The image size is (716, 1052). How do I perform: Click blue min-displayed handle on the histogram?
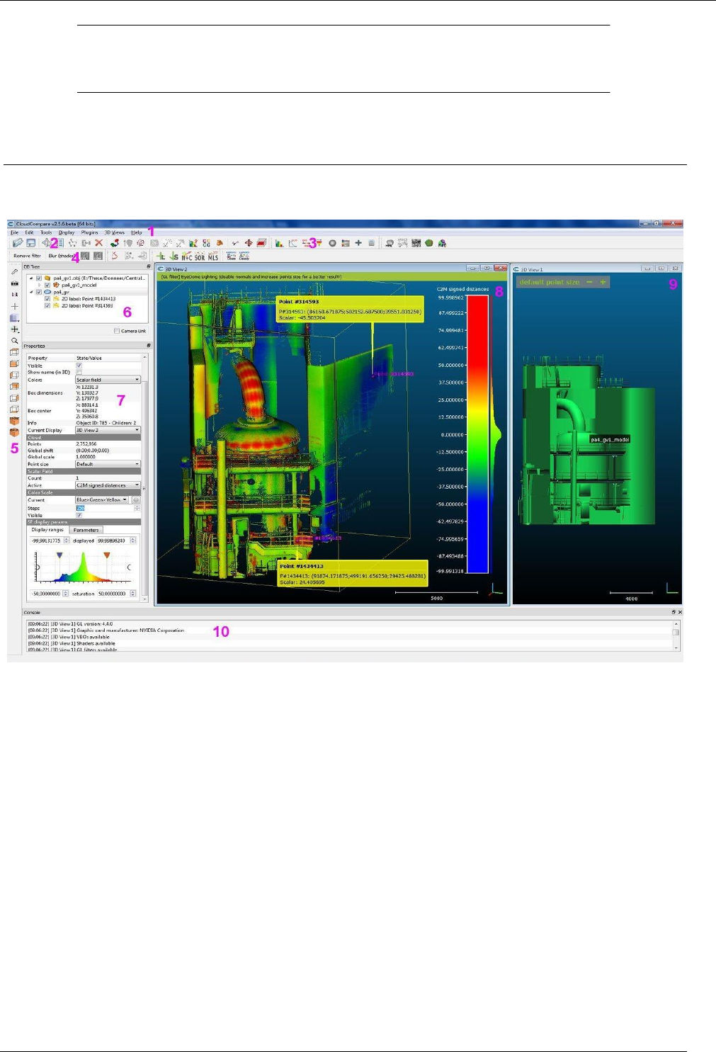[x=59, y=555]
